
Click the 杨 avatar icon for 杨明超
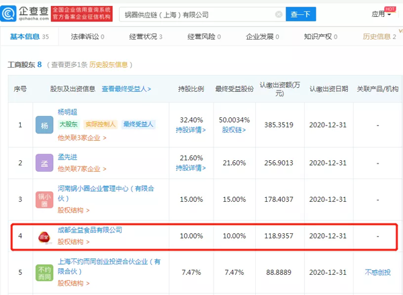tap(44, 125)
